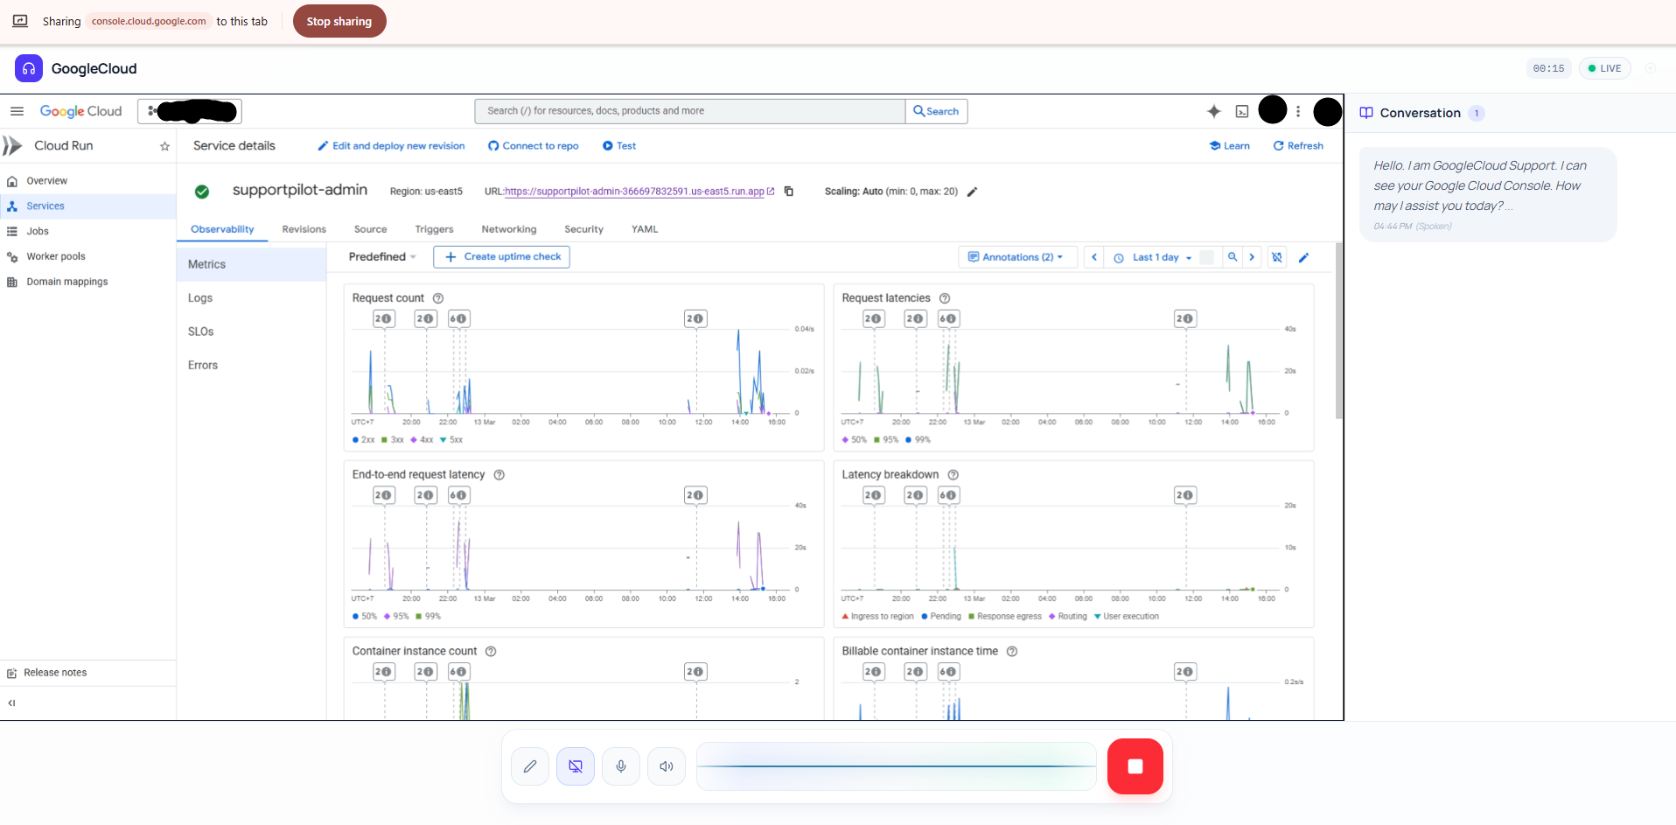Click the 6-annotation marker on Request count
The image size is (1676, 825).
458,319
